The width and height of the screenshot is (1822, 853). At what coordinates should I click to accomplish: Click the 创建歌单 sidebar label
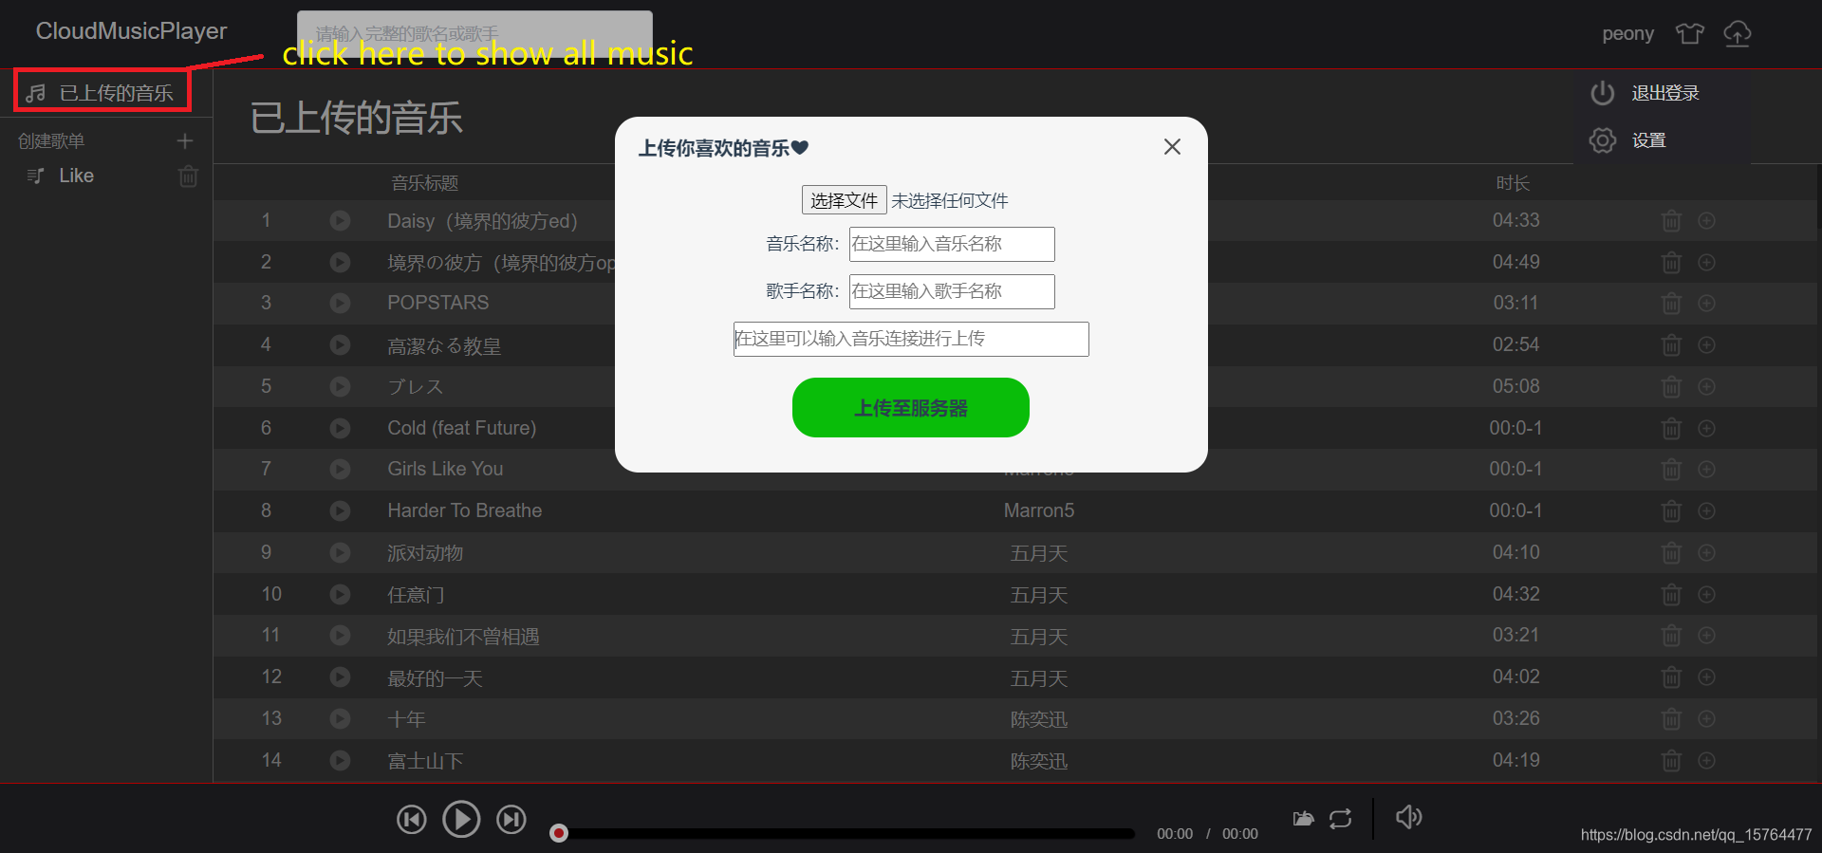(x=51, y=140)
